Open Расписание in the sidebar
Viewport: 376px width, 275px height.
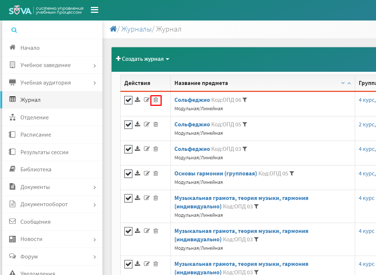pos(52,135)
